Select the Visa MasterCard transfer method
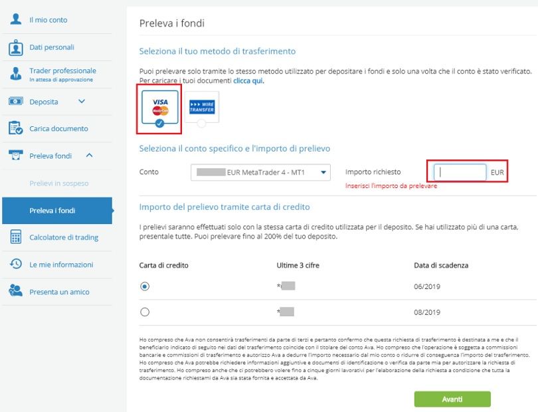The image size is (538, 412). pos(160,108)
